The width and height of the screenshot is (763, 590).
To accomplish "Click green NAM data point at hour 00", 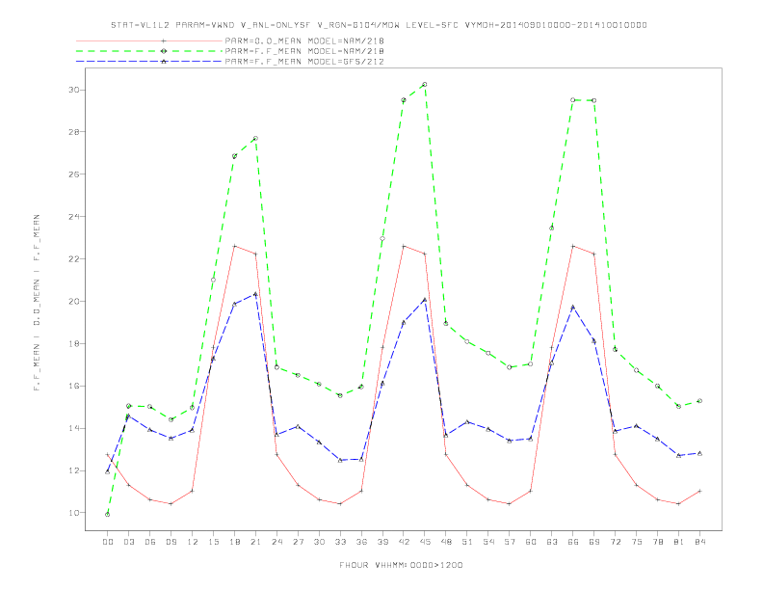I will 108,515.
